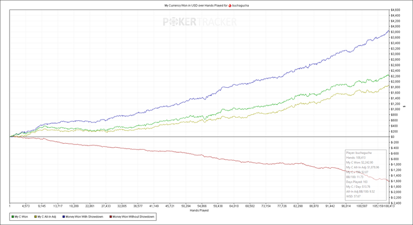Click the 'My C / Day: $13.76' stats line
Viewport: 413px width, 225px height.
point(358,187)
